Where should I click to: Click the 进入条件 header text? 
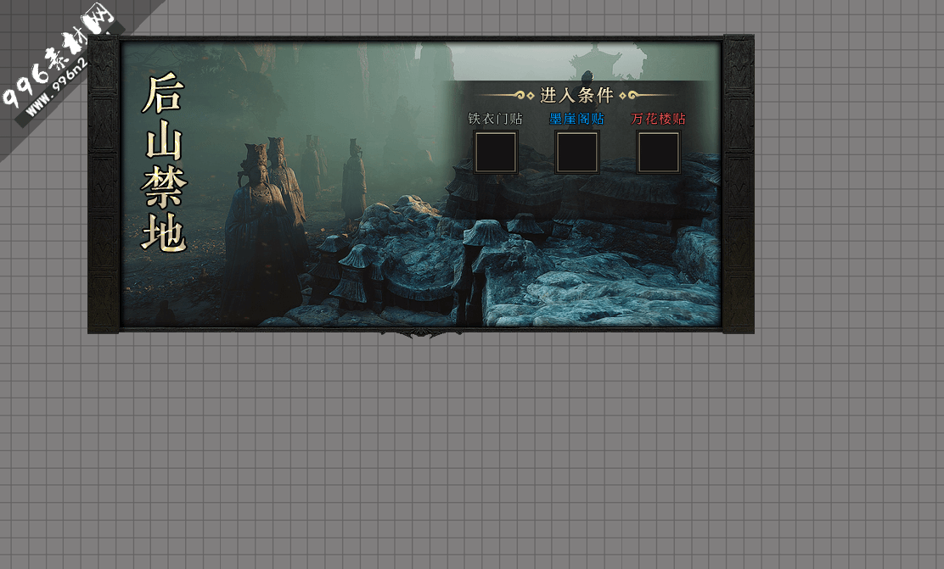(576, 95)
